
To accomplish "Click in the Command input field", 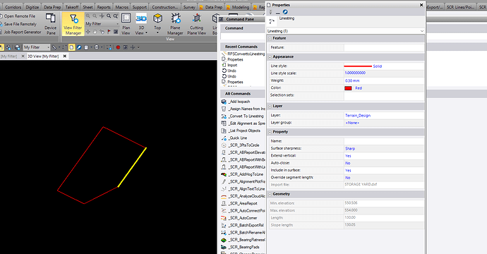I will (x=243, y=36).
